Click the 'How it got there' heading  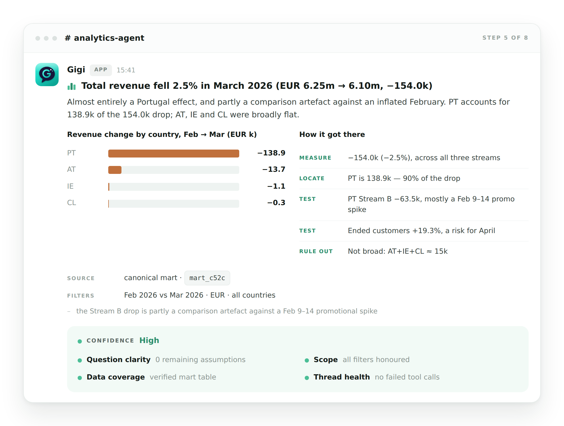click(x=332, y=135)
